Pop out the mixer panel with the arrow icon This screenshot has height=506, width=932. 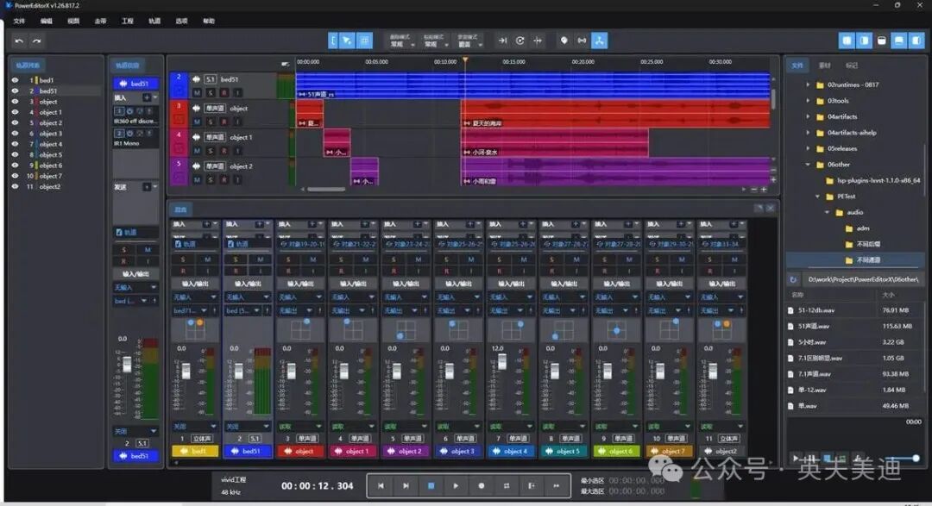759,209
